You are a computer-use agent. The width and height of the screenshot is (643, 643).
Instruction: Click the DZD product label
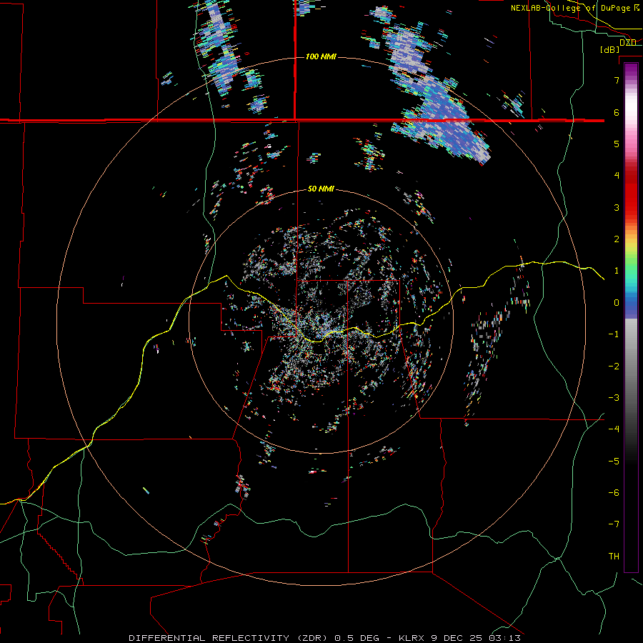click(628, 42)
